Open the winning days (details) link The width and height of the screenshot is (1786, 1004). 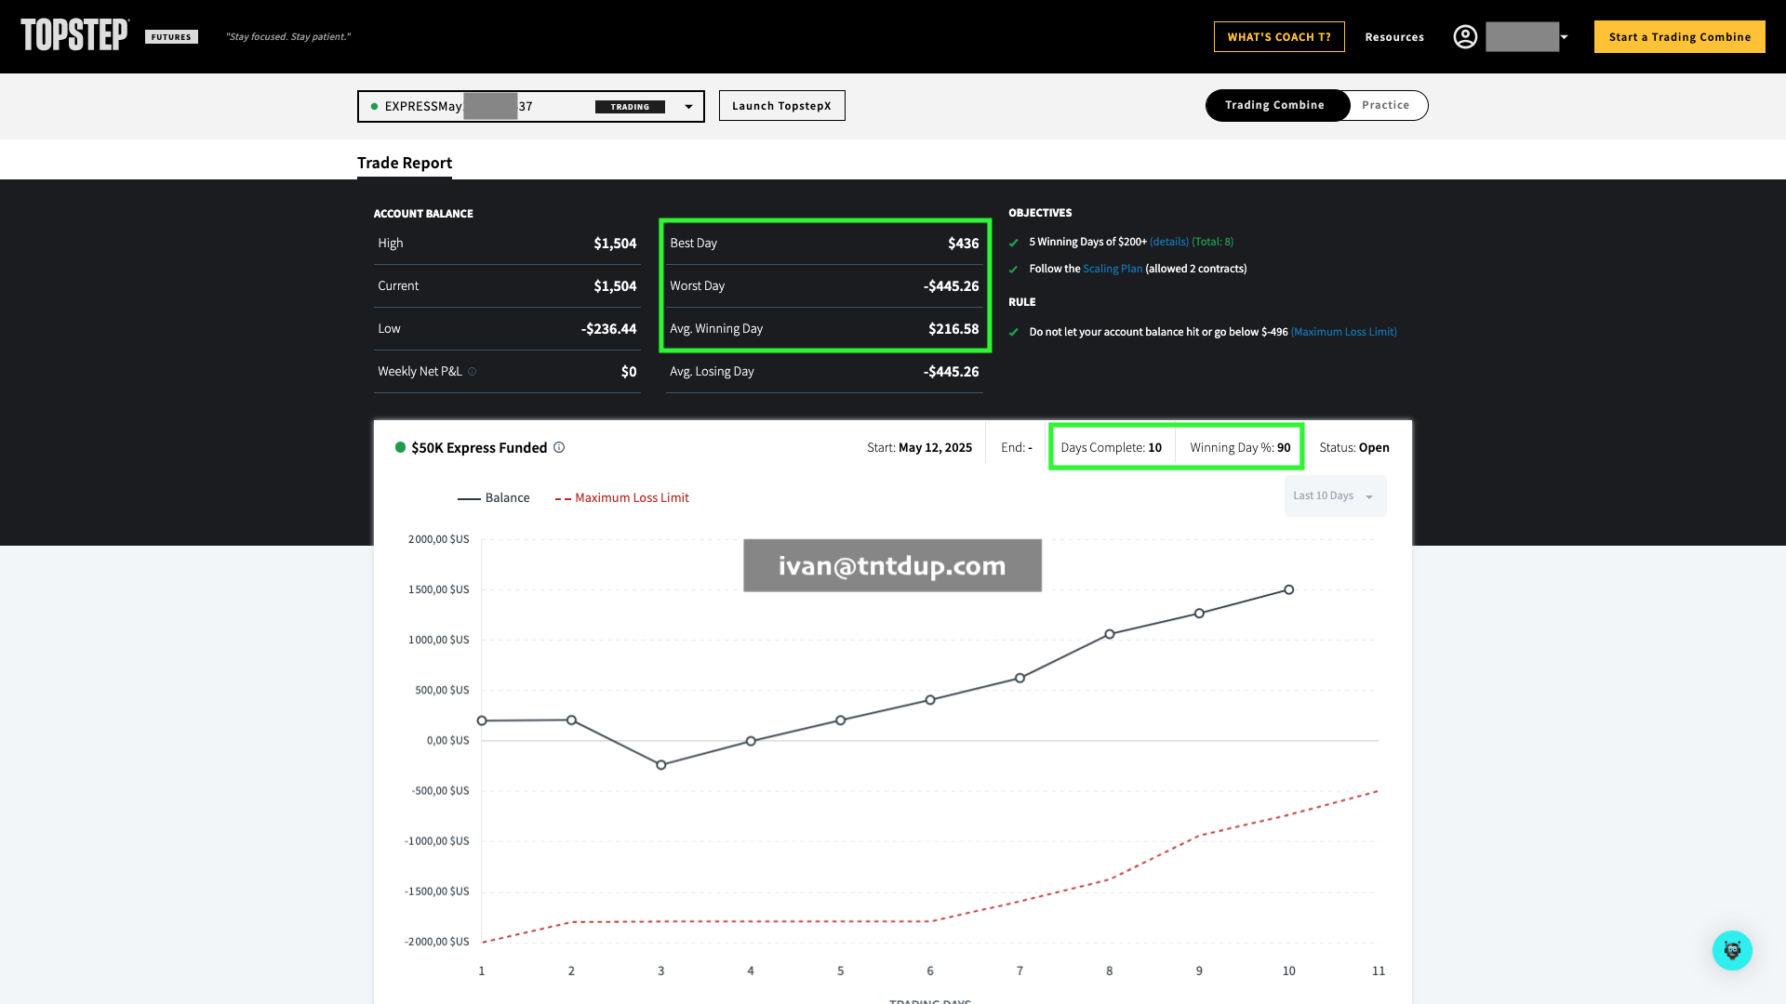tap(1169, 242)
